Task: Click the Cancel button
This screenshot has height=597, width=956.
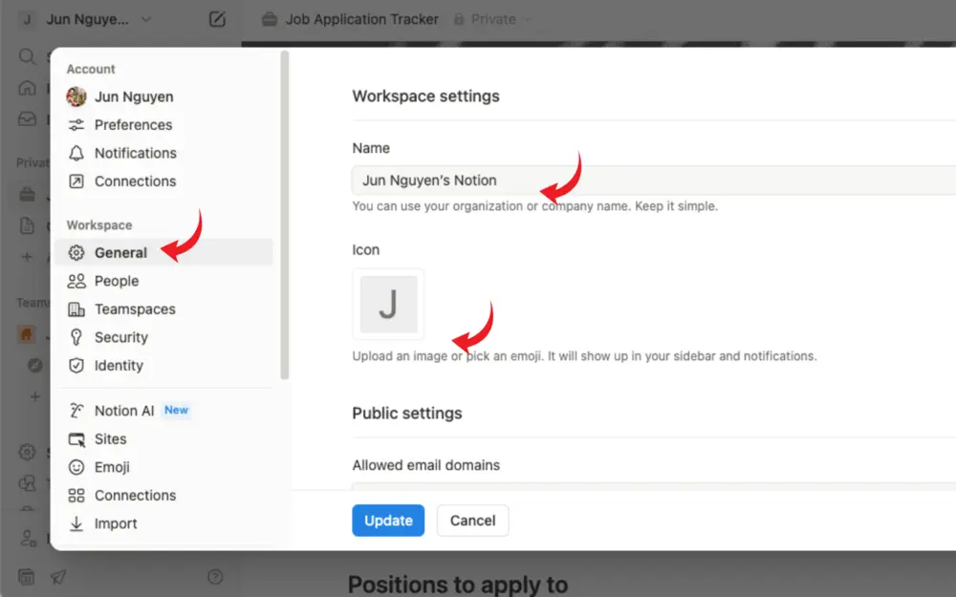Action: pos(472,521)
